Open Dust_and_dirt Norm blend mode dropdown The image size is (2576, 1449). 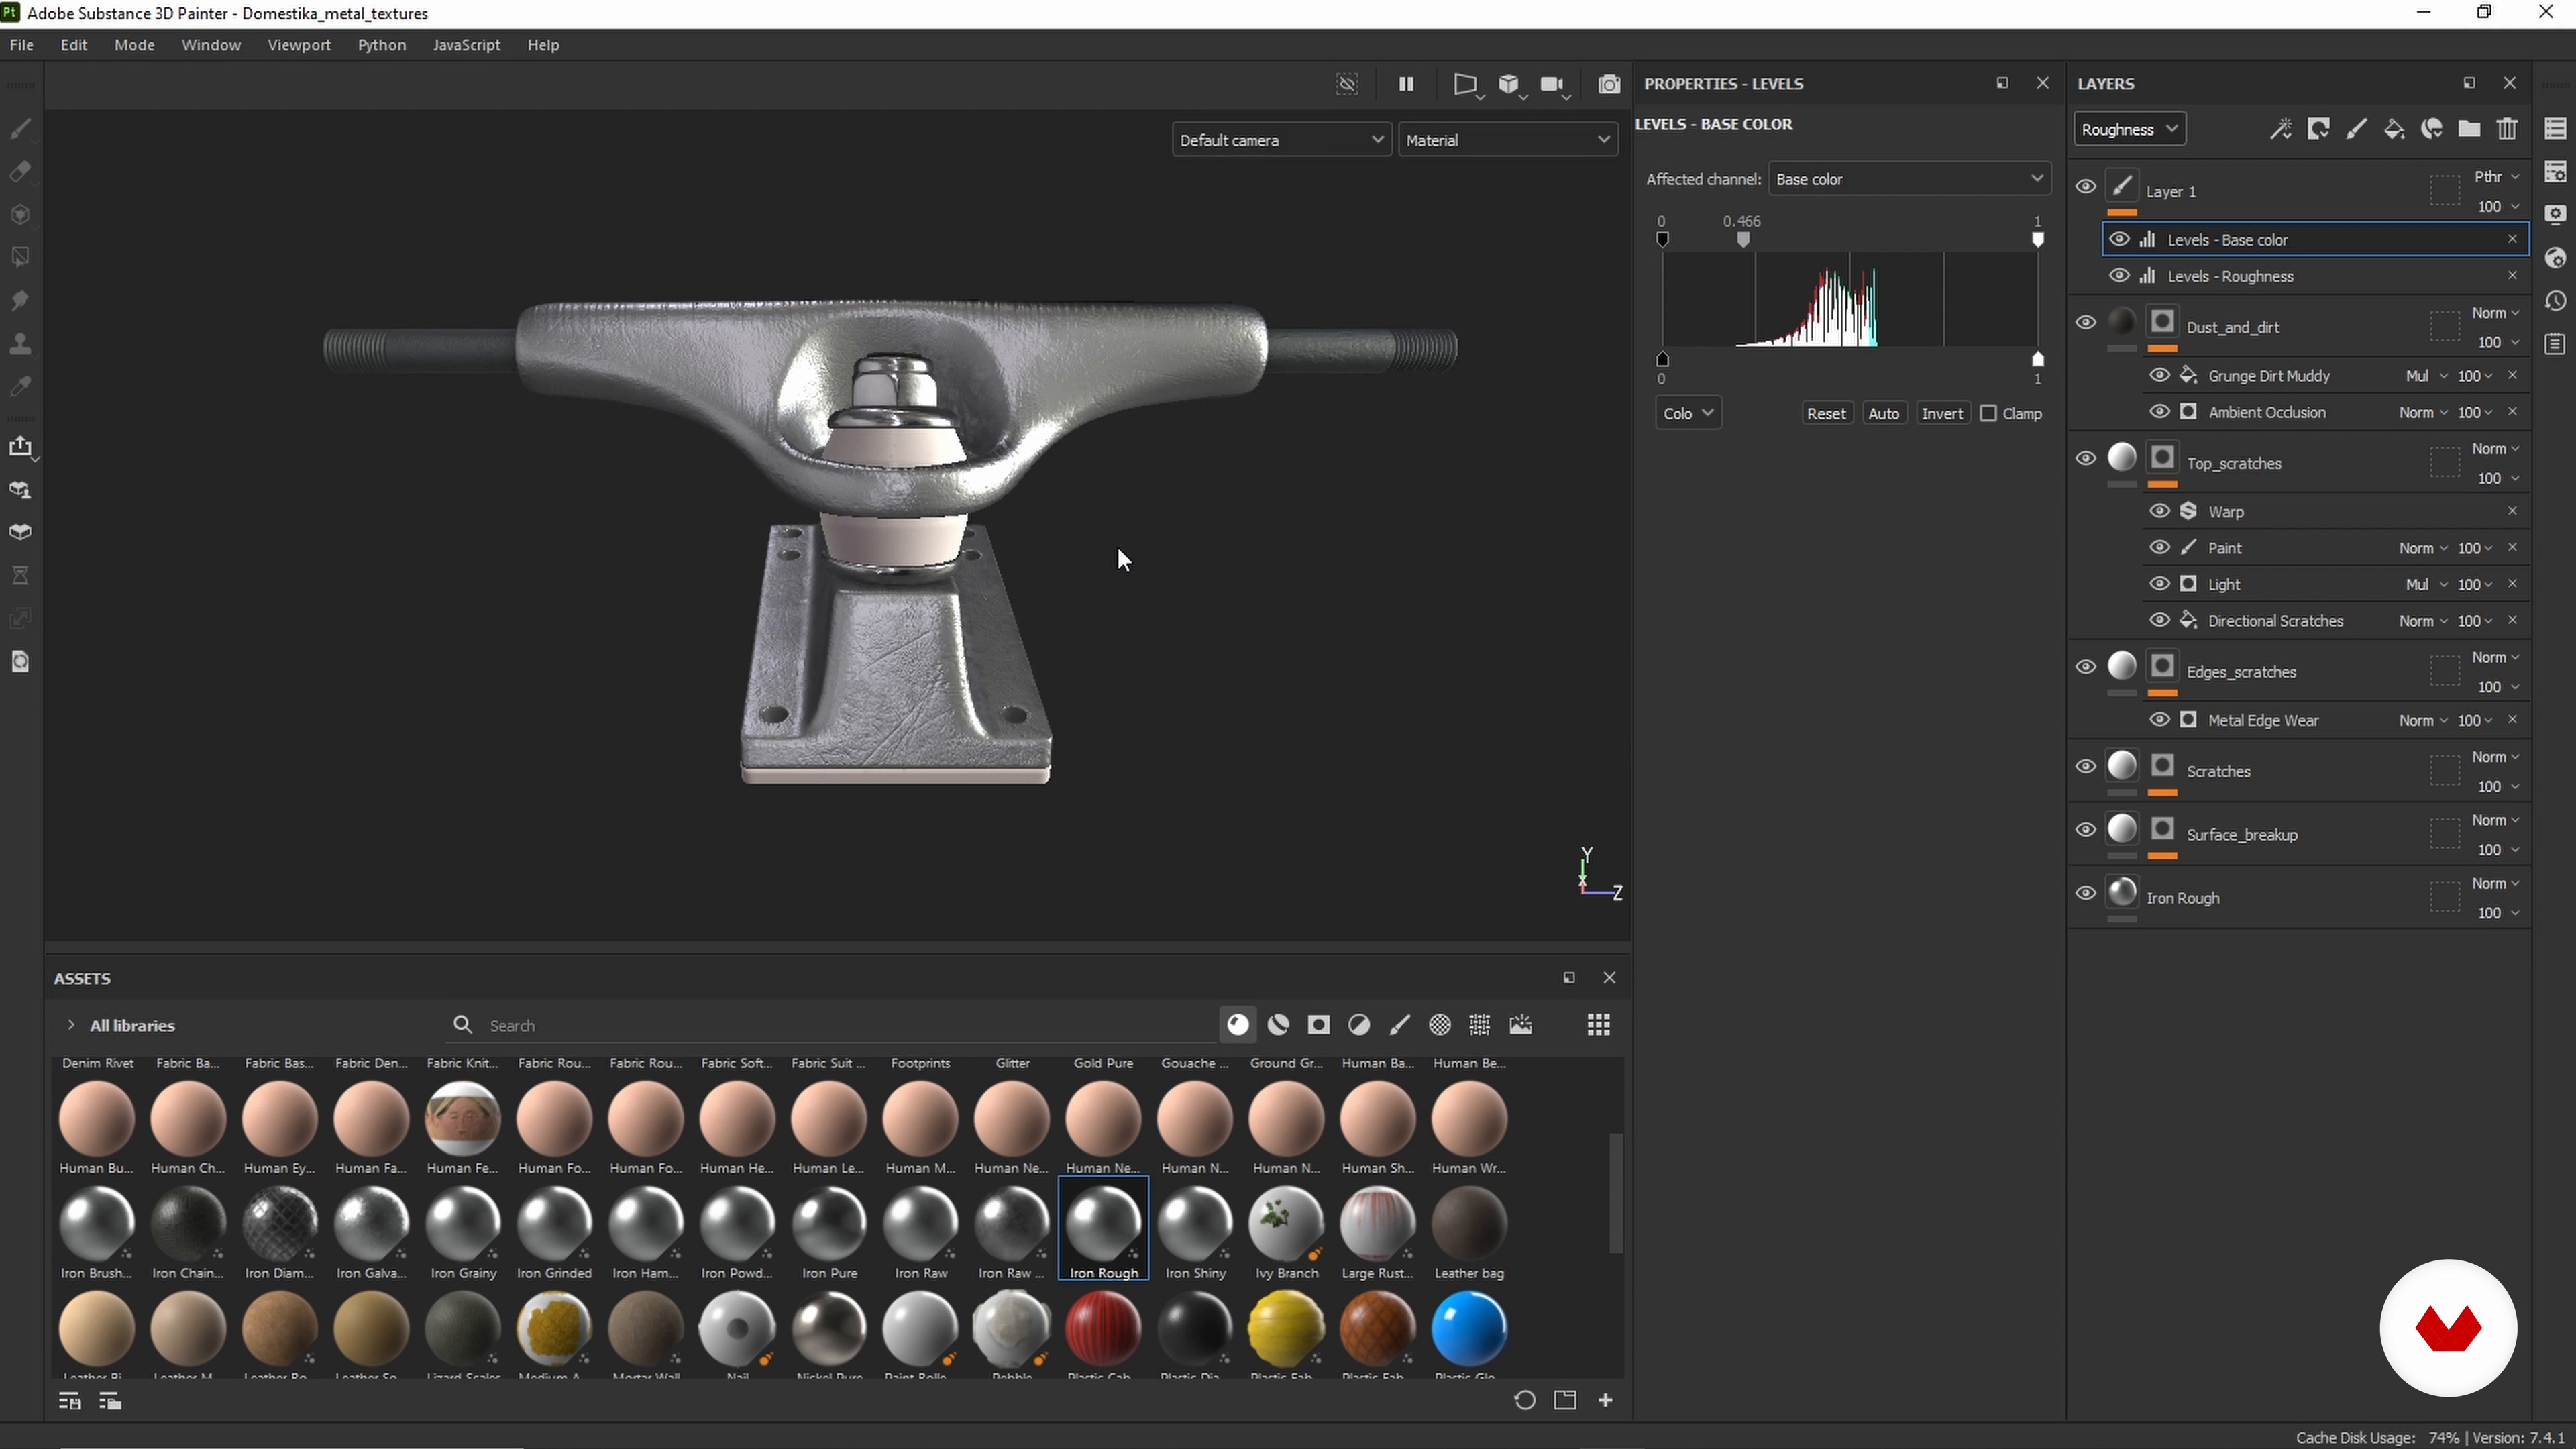[2496, 313]
